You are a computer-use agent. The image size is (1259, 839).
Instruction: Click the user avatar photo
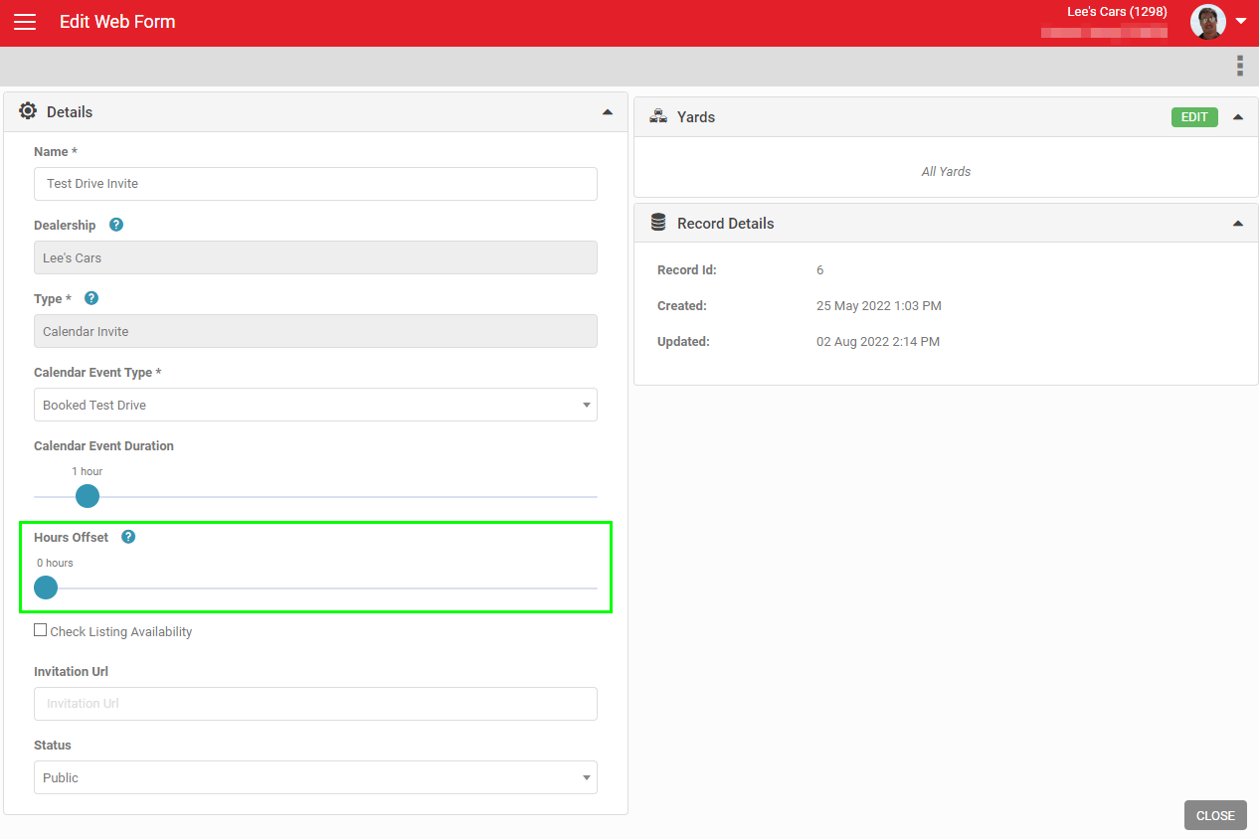click(1208, 22)
